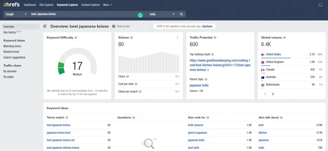Click the best japanese knives keyword link
The width and height of the screenshot is (328, 151).
[x=59, y=125]
